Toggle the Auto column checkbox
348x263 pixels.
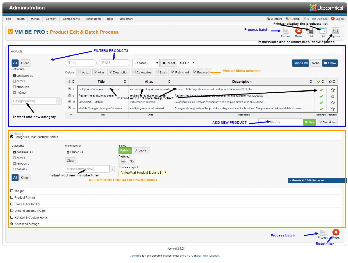tap(79, 72)
